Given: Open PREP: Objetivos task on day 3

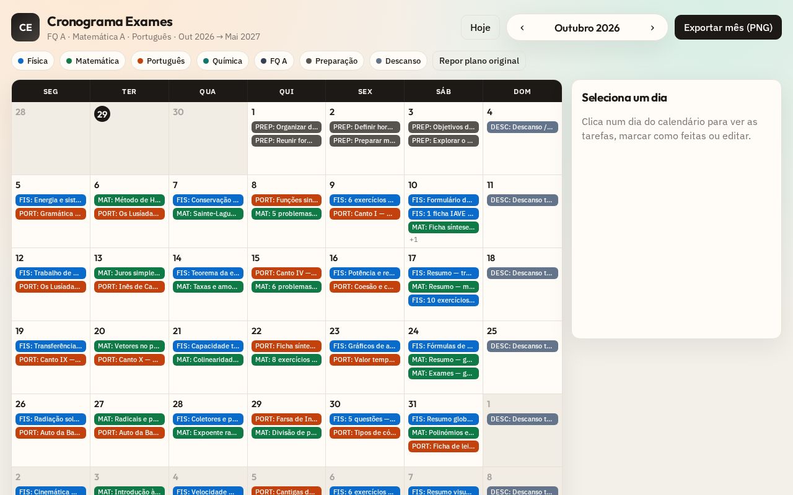Looking at the screenshot, I should click(444, 127).
